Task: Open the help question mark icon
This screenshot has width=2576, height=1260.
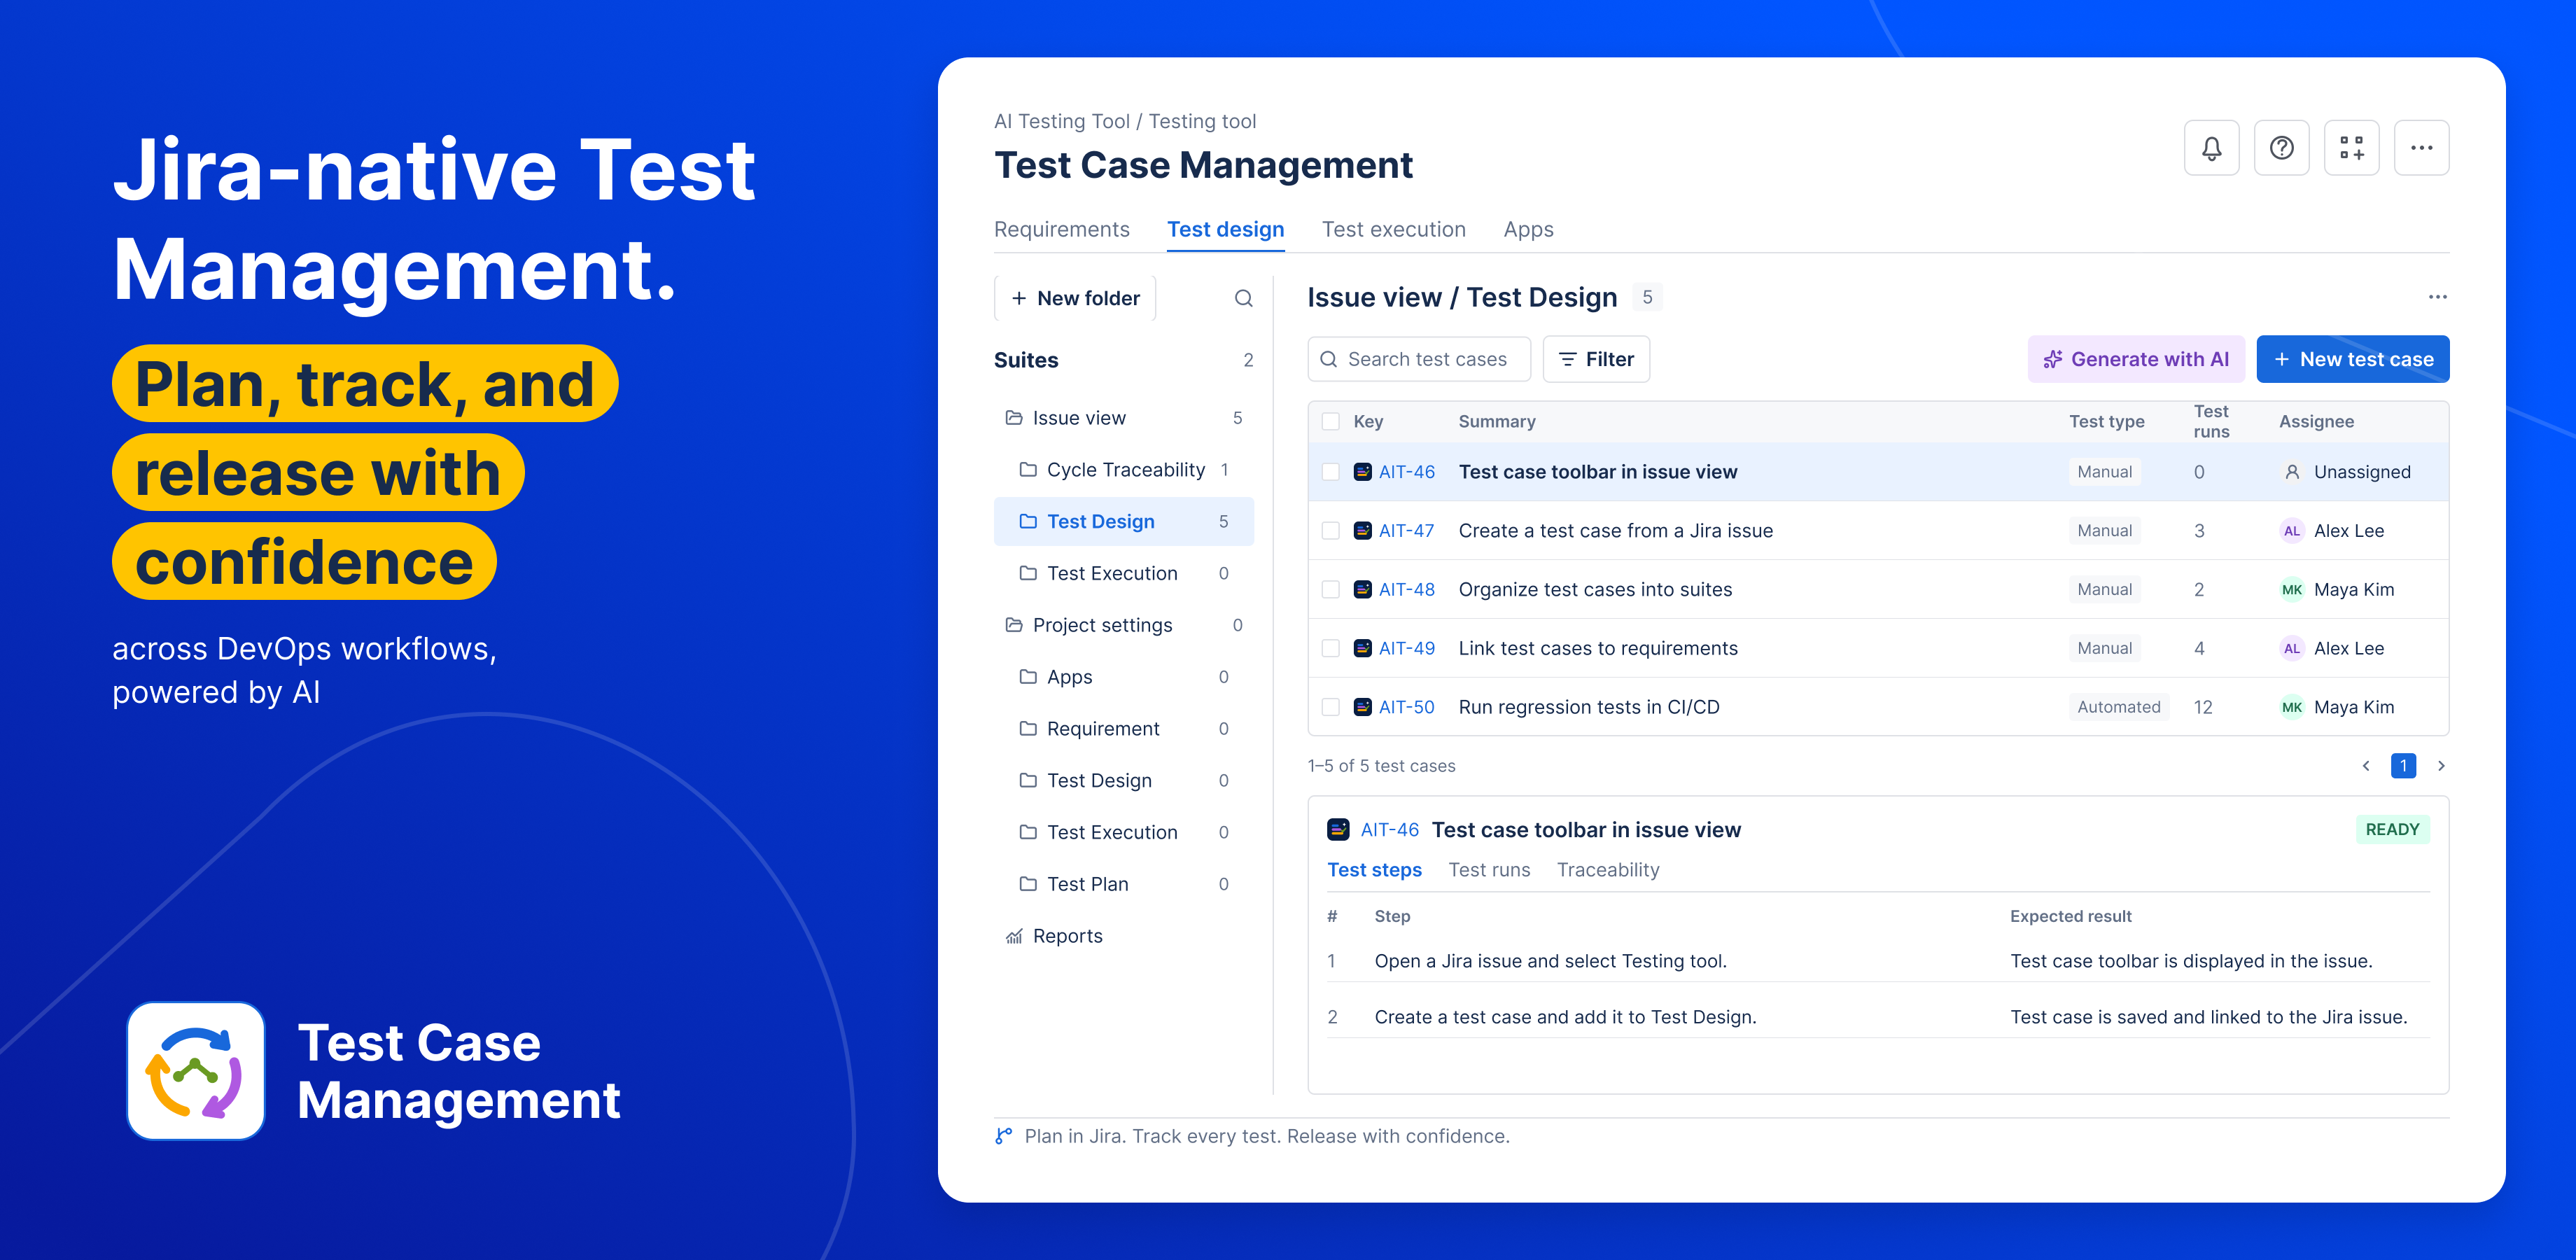Action: (x=2281, y=148)
